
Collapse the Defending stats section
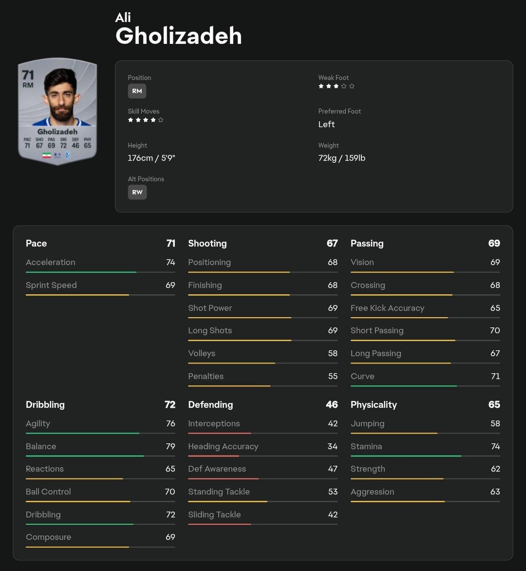(x=210, y=405)
